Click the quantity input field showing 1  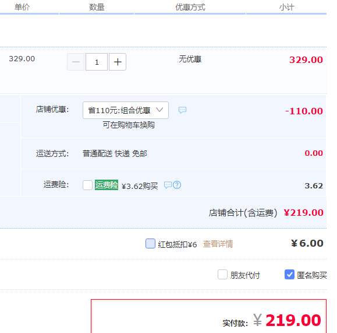97,62
